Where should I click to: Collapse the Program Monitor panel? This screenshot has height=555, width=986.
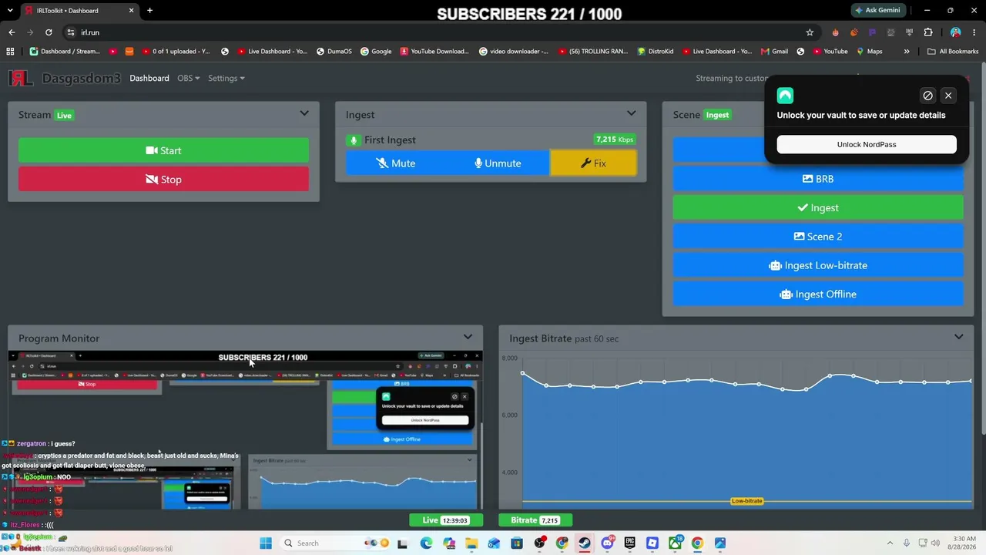(468, 338)
